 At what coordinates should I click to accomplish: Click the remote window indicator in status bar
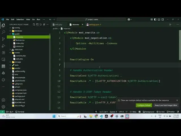click(2, 112)
